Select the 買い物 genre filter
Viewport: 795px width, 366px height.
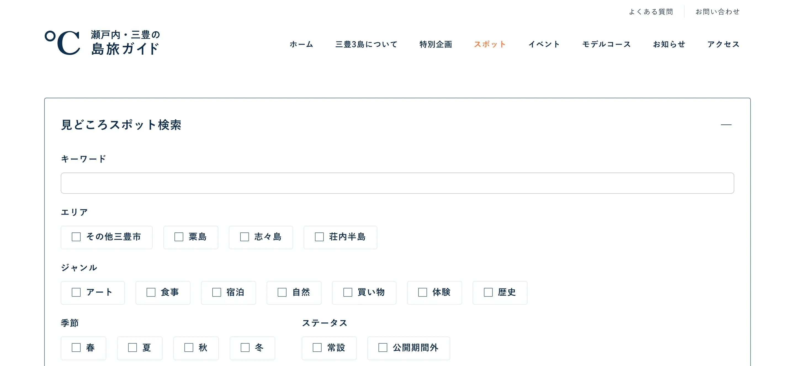348,292
